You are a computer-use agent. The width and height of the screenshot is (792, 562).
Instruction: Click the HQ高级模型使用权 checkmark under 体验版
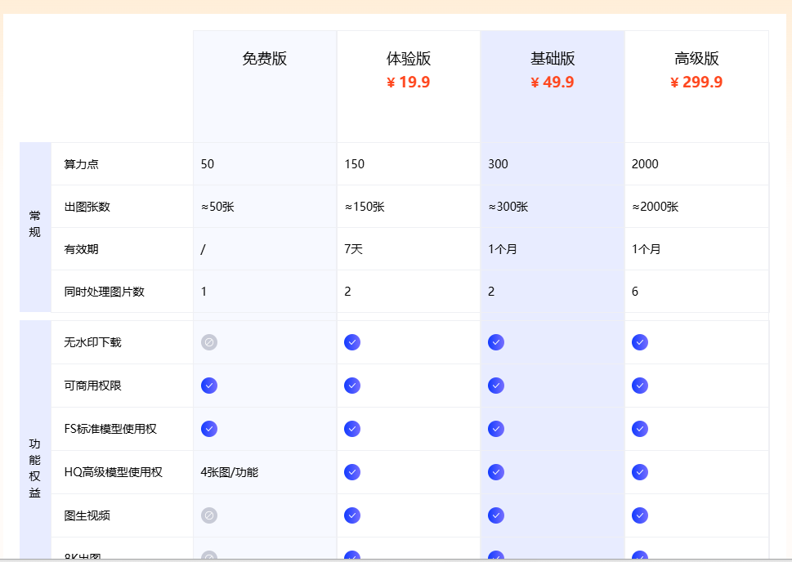(x=352, y=472)
